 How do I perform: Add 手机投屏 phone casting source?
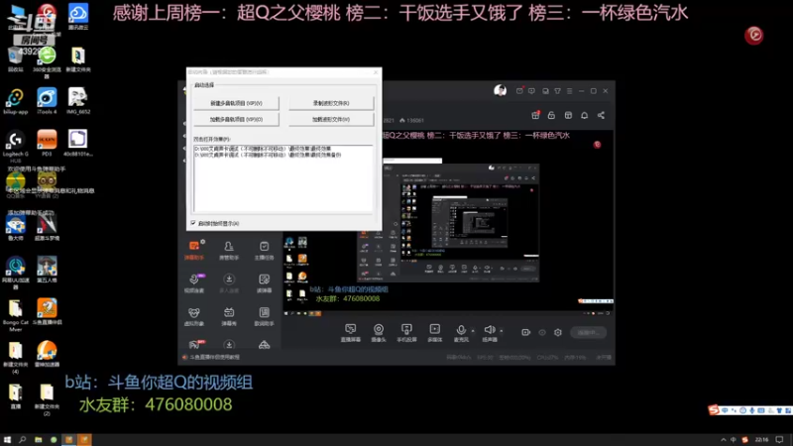coord(406,333)
